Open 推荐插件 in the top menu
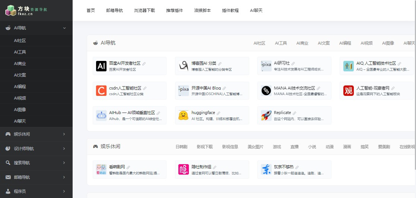This screenshot has height=198, width=416. coord(175,11)
